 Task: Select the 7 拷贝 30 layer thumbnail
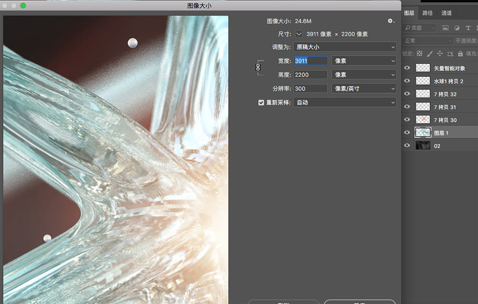pyautogui.click(x=423, y=119)
